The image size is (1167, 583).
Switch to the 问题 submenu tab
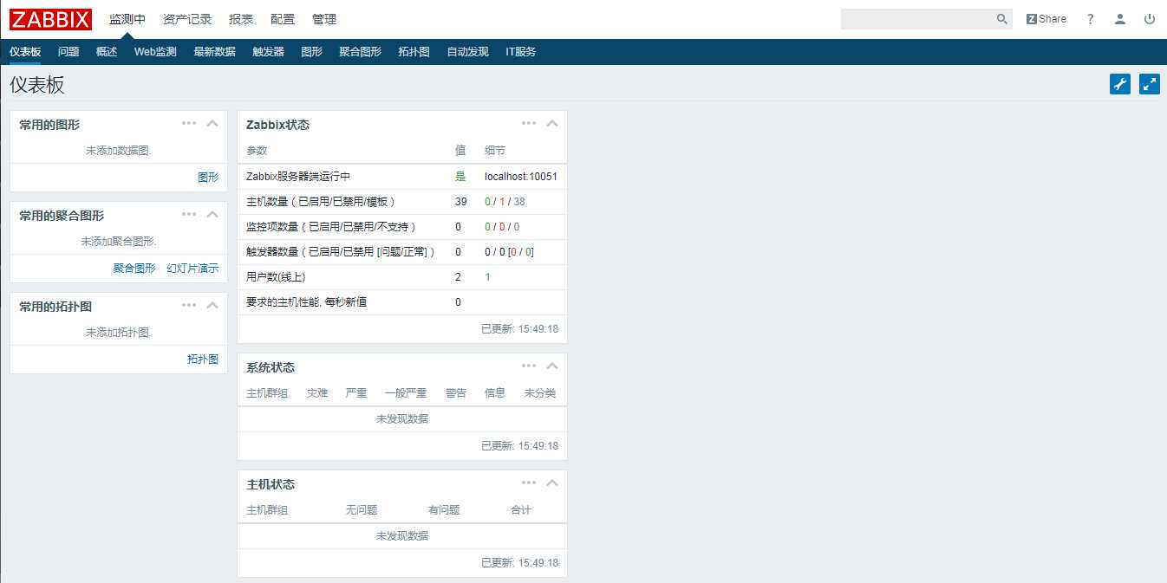[68, 52]
